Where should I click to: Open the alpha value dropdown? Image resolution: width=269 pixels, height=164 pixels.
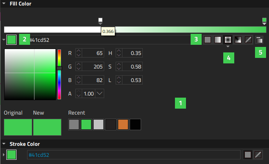100,93
